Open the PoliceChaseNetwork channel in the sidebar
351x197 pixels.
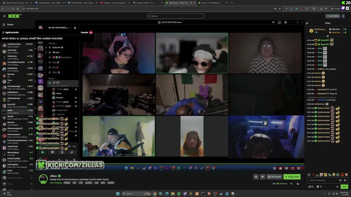17,142
